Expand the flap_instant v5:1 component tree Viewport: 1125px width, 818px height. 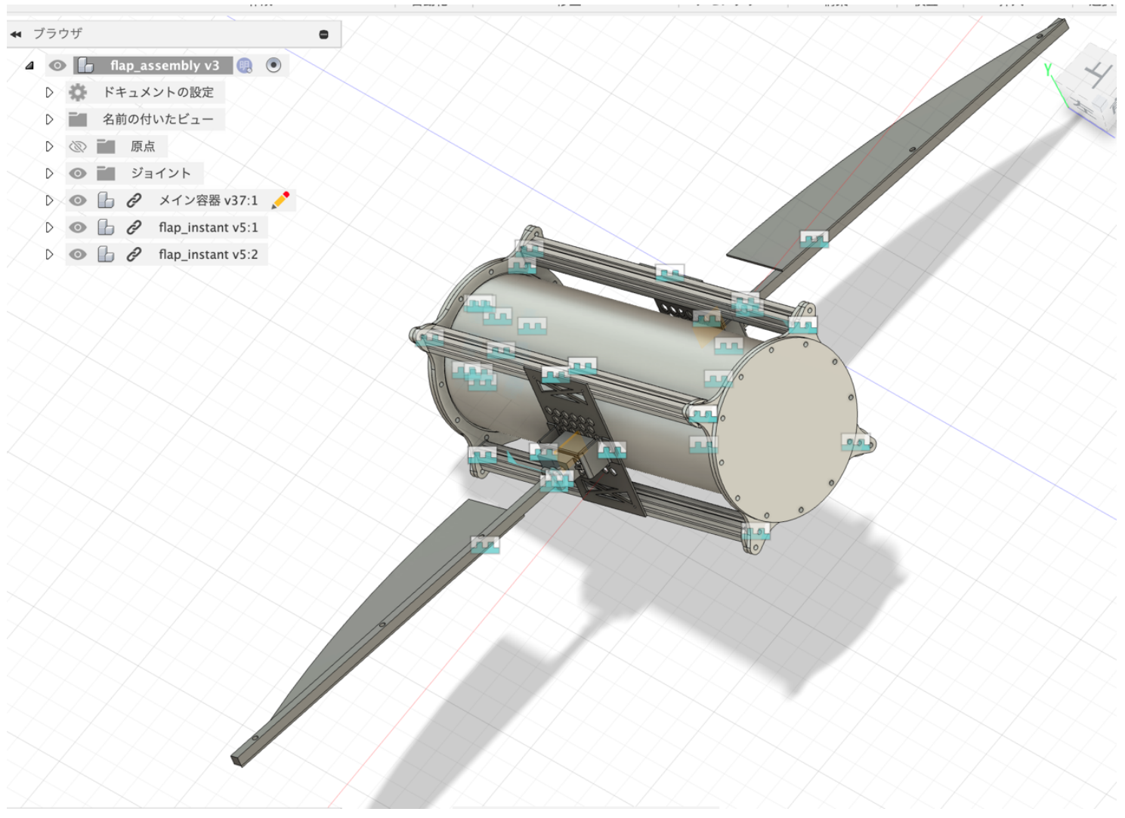(x=49, y=227)
